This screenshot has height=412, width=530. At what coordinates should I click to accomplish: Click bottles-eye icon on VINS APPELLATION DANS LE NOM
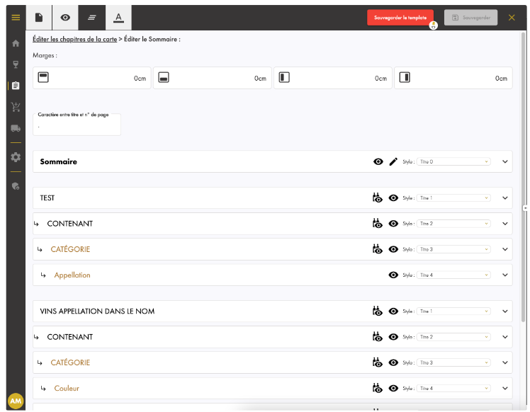pyautogui.click(x=377, y=311)
